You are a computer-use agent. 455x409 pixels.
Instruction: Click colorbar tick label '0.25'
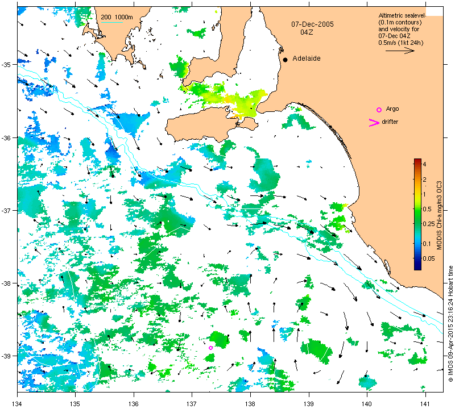click(429, 224)
